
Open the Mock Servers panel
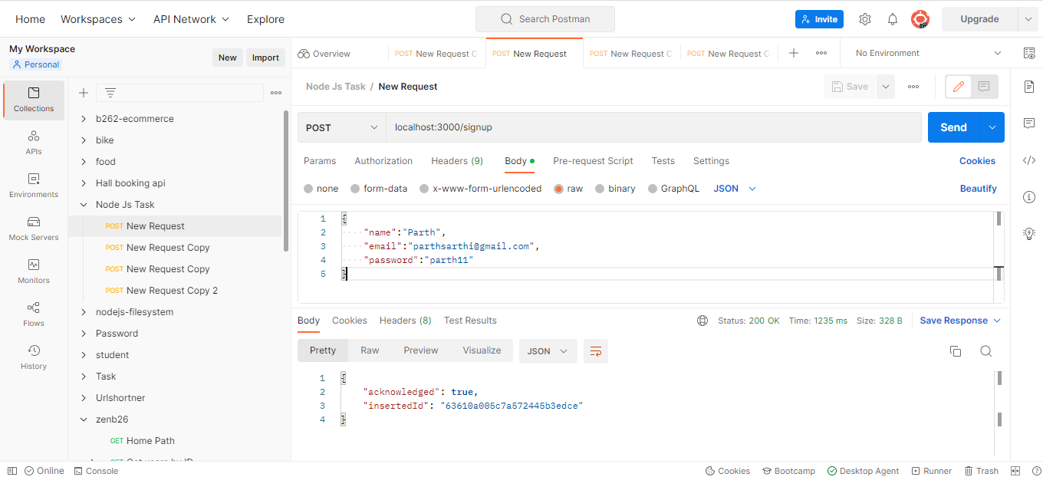click(x=33, y=227)
